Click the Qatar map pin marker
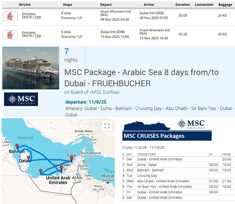The image size is (235, 204). click(x=28, y=158)
